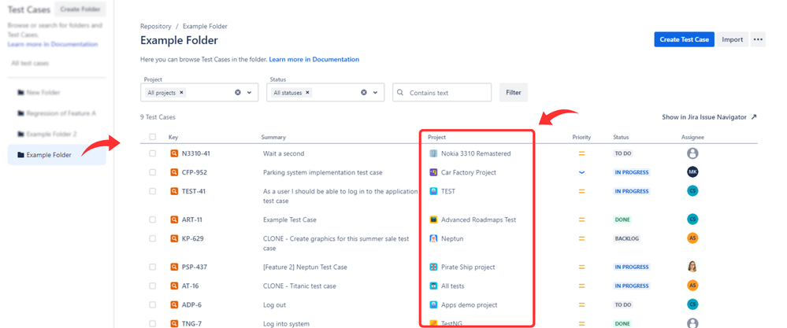Viewport: 787px width, 328px height.
Task: Click the MK assignee avatar for CFP-952
Action: pos(692,171)
